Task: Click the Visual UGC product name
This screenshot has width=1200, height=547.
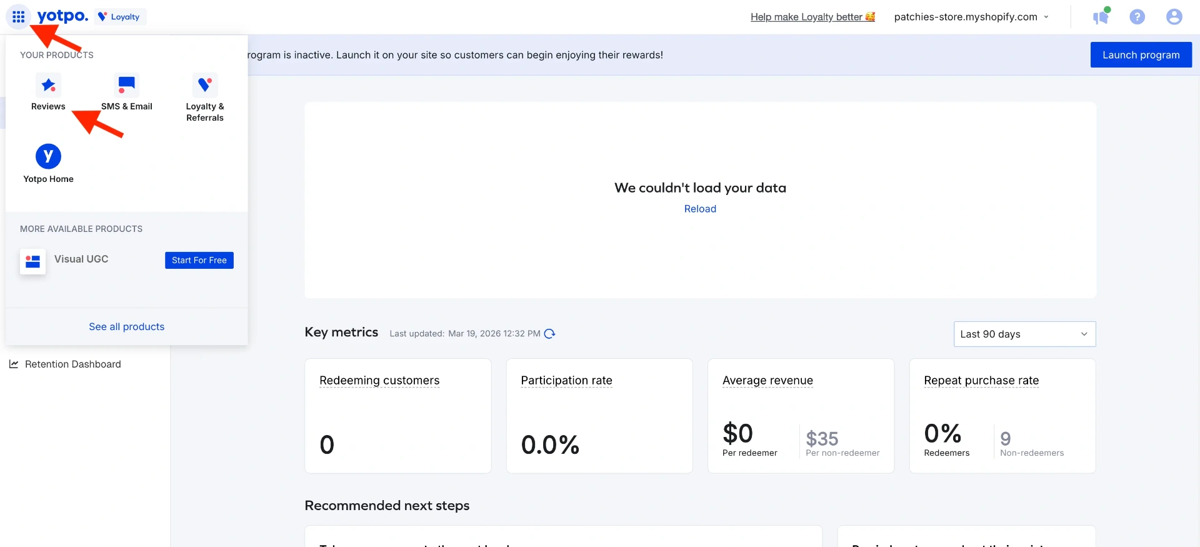Action: 81,259
